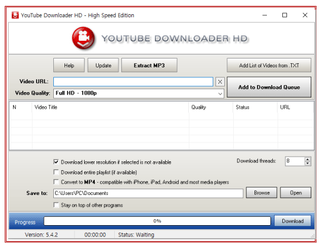Screen dimensions: 319x247
Task: Click the URL column header
Action: (295, 107)
